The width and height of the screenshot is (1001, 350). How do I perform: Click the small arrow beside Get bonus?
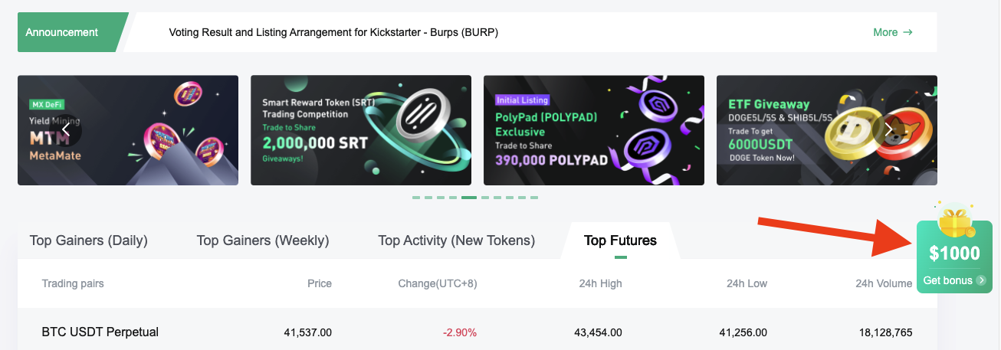(980, 280)
